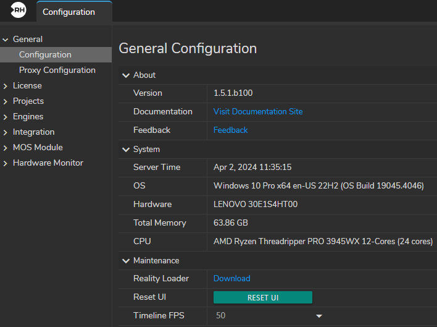Open the Visit Documentation Site link

coord(258,112)
